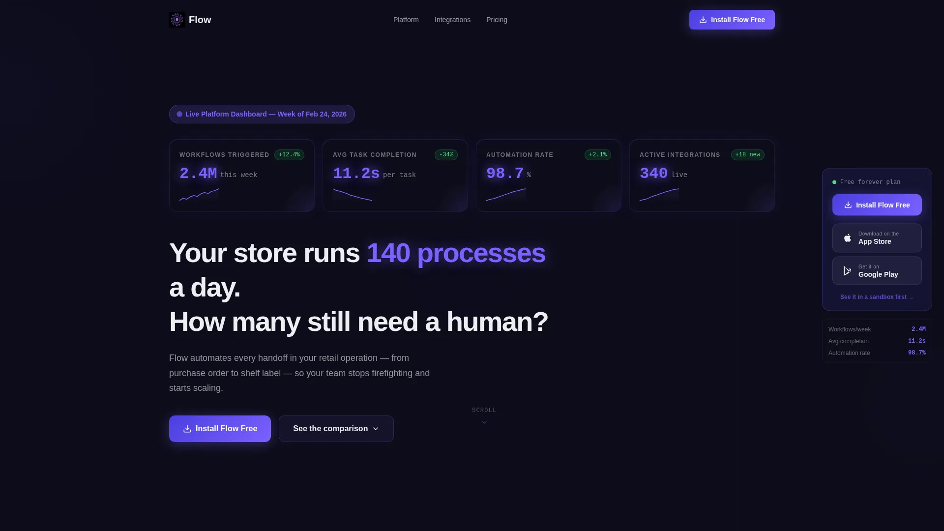Viewport: 944px width, 531px height.
Task: Select the Automation Rate label
Action: [520, 155]
